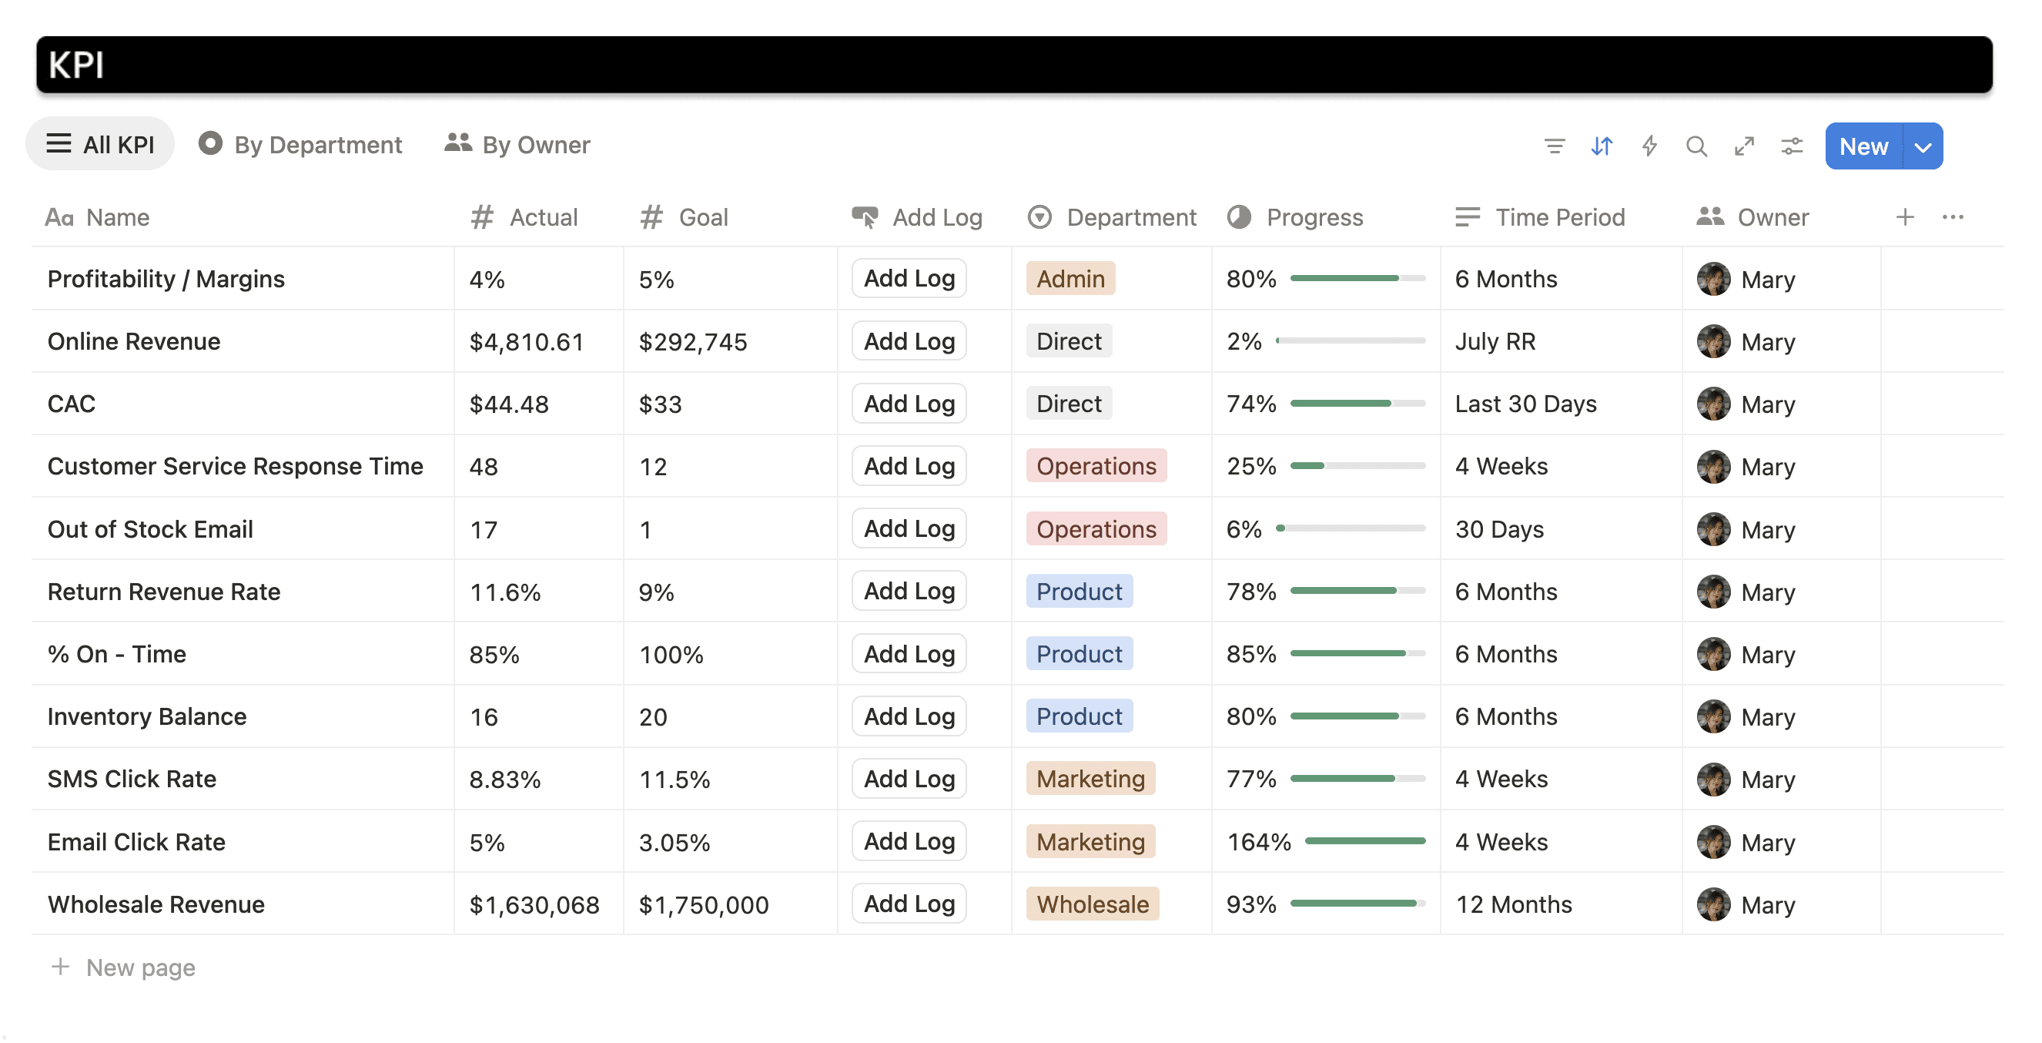Screen dimensions: 2042x1043
Task: Switch to the By Department tab
Action: point(300,144)
